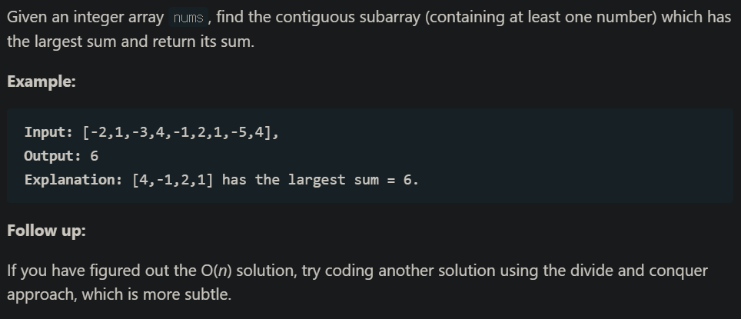This screenshot has height=319, width=741.
Task: Click the output value 6
Action: tap(95, 156)
